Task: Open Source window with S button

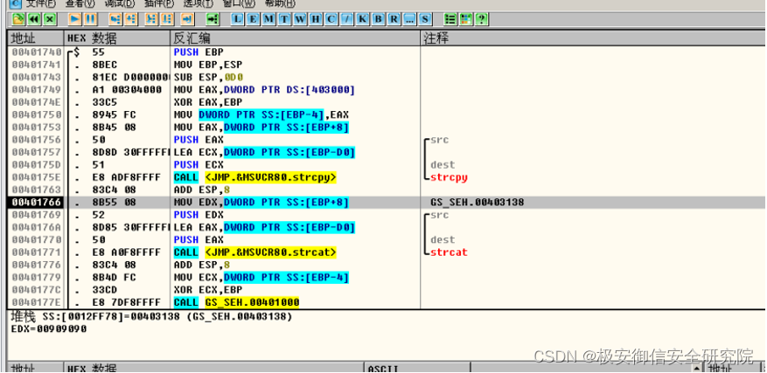Action: (425, 19)
